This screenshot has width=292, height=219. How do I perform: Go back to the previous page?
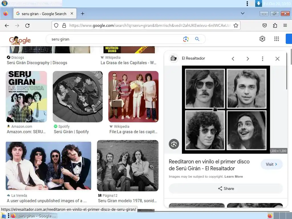pos(7,25)
